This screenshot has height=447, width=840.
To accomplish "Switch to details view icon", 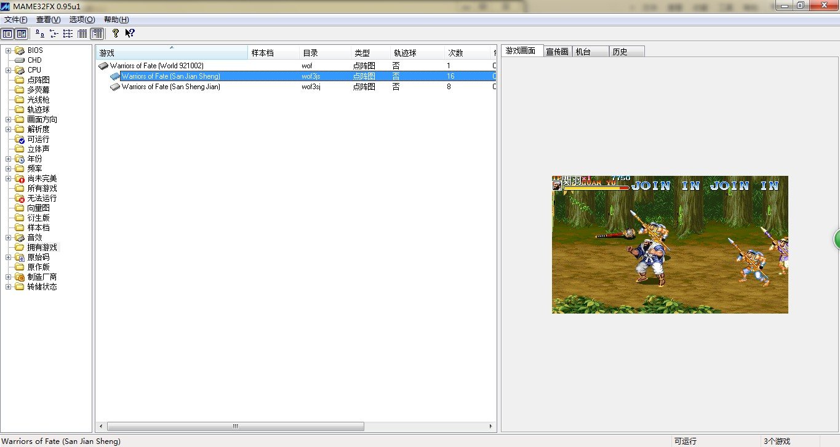I will pyautogui.click(x=82, y=34).
